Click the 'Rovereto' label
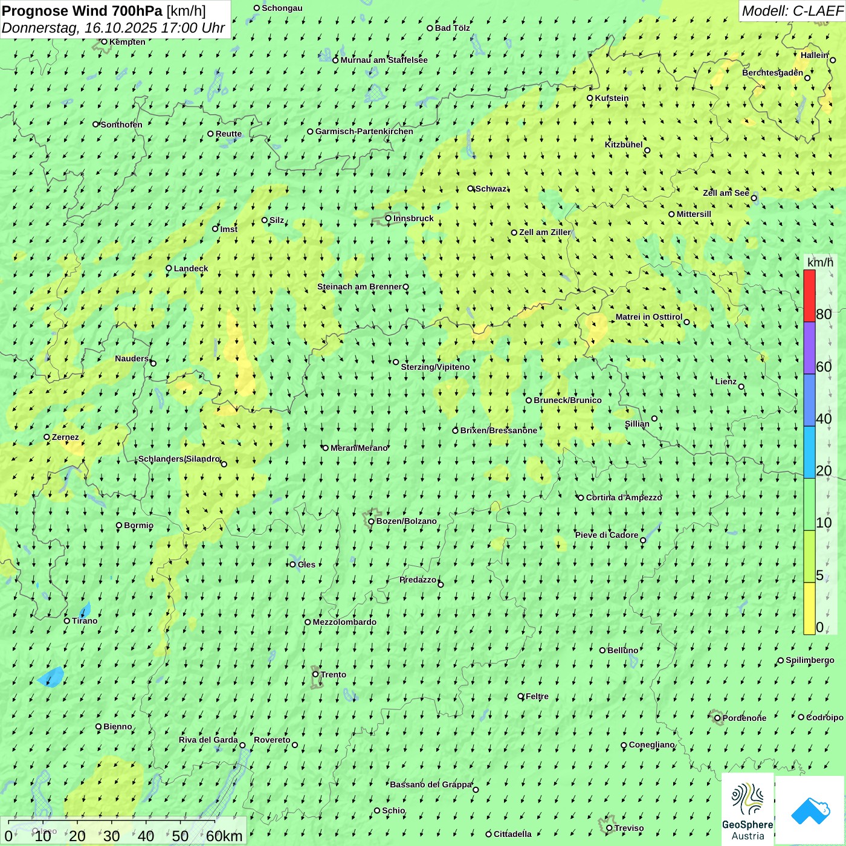The height and width of the screenshot is (846, 846). pos(272,740)
